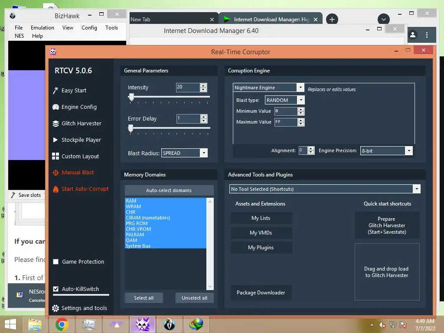
Task: Click the muted volume tray icon
Action: tap(382, 325)
